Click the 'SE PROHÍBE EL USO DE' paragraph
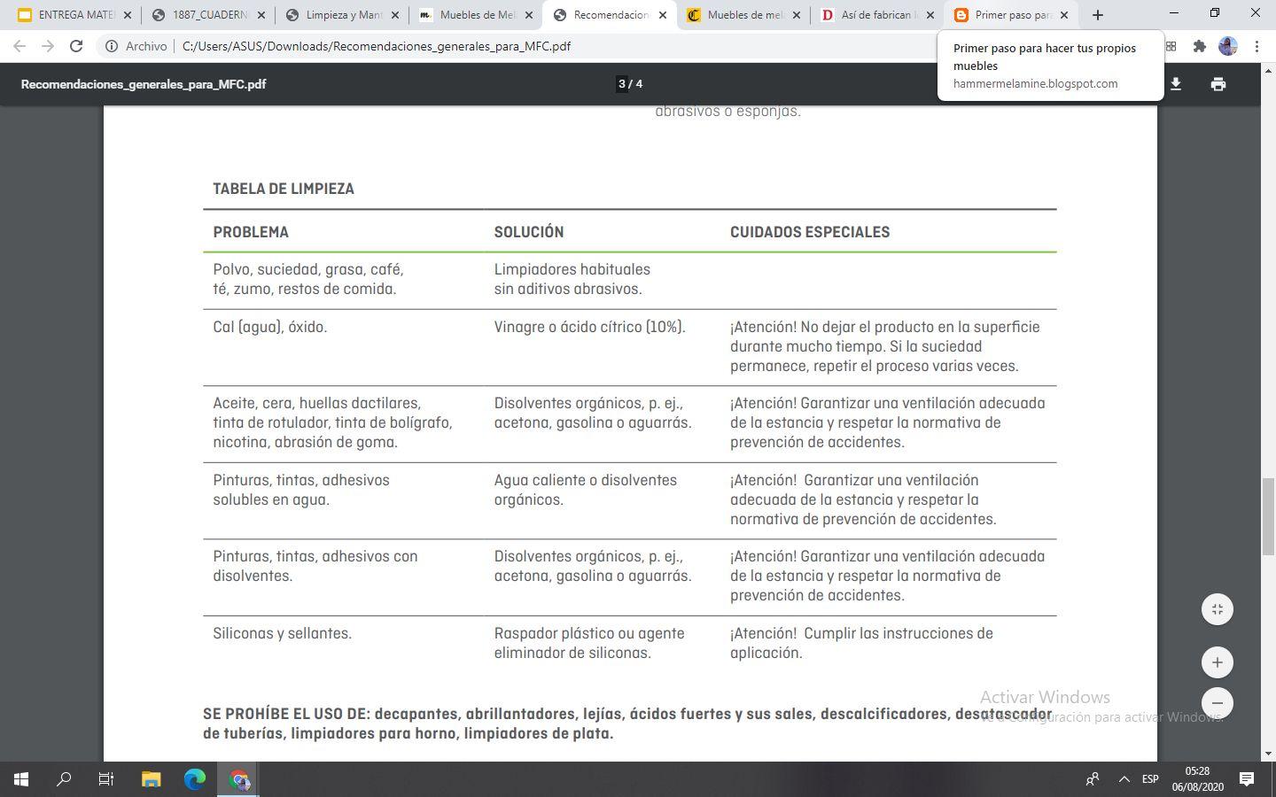This screenshot has width=1276, height=797. [x=627, y=723]
